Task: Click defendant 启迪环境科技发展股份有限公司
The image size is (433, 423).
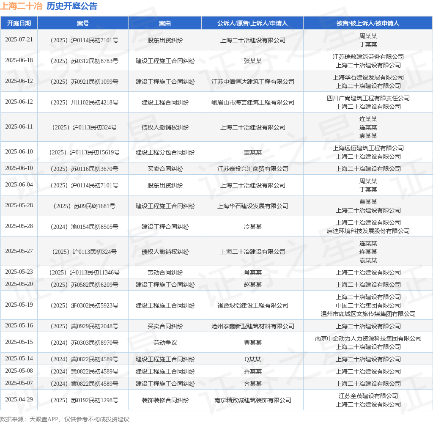Action: point(368,231)
